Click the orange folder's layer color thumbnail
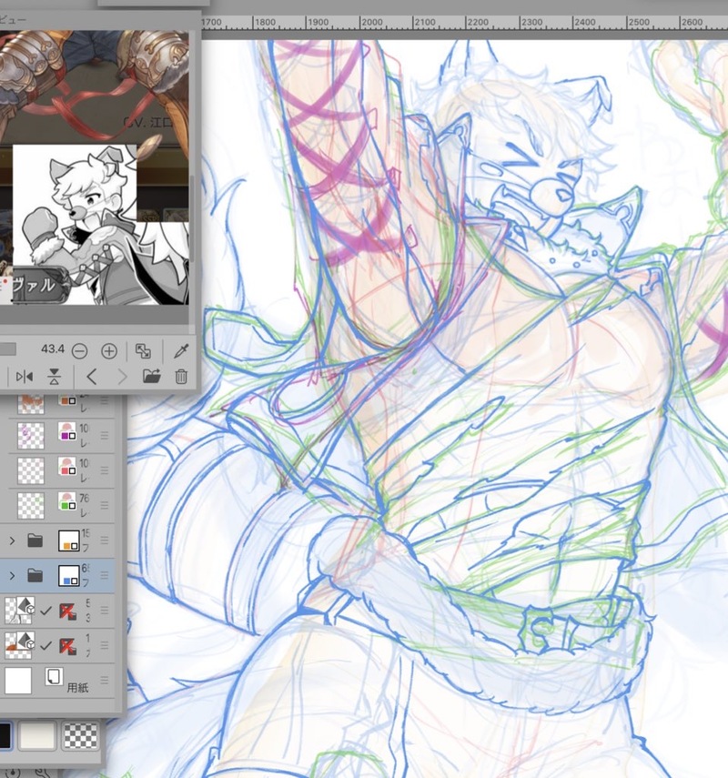This screenshot has height=778, width=728. coord(69,541)
